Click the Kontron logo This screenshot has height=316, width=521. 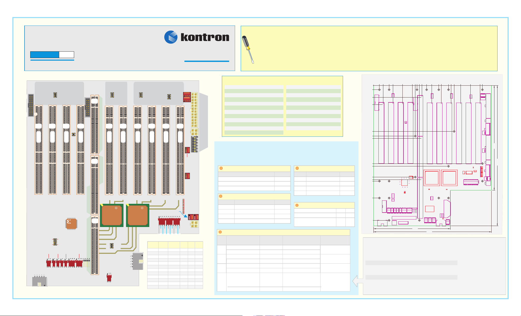click(x=197, y=37)
